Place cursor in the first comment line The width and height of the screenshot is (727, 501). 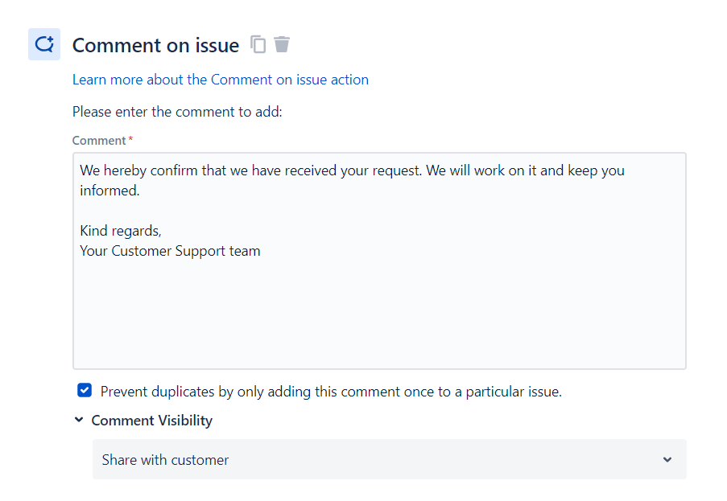pos(352,170)
